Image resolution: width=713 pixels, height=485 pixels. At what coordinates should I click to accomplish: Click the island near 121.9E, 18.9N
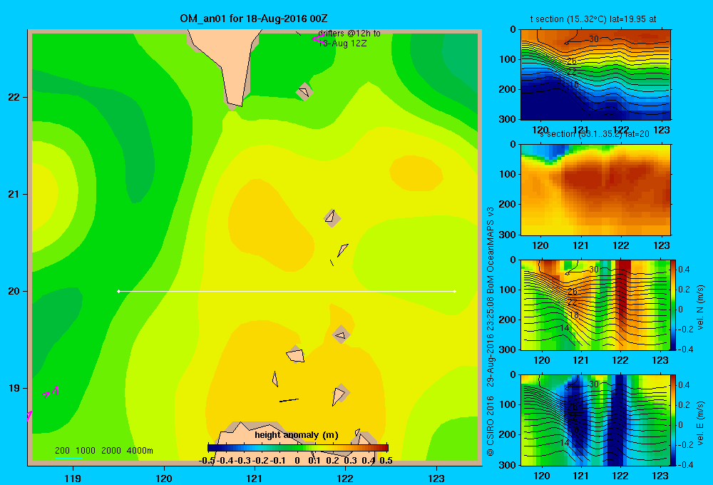(x=340, y=394)
